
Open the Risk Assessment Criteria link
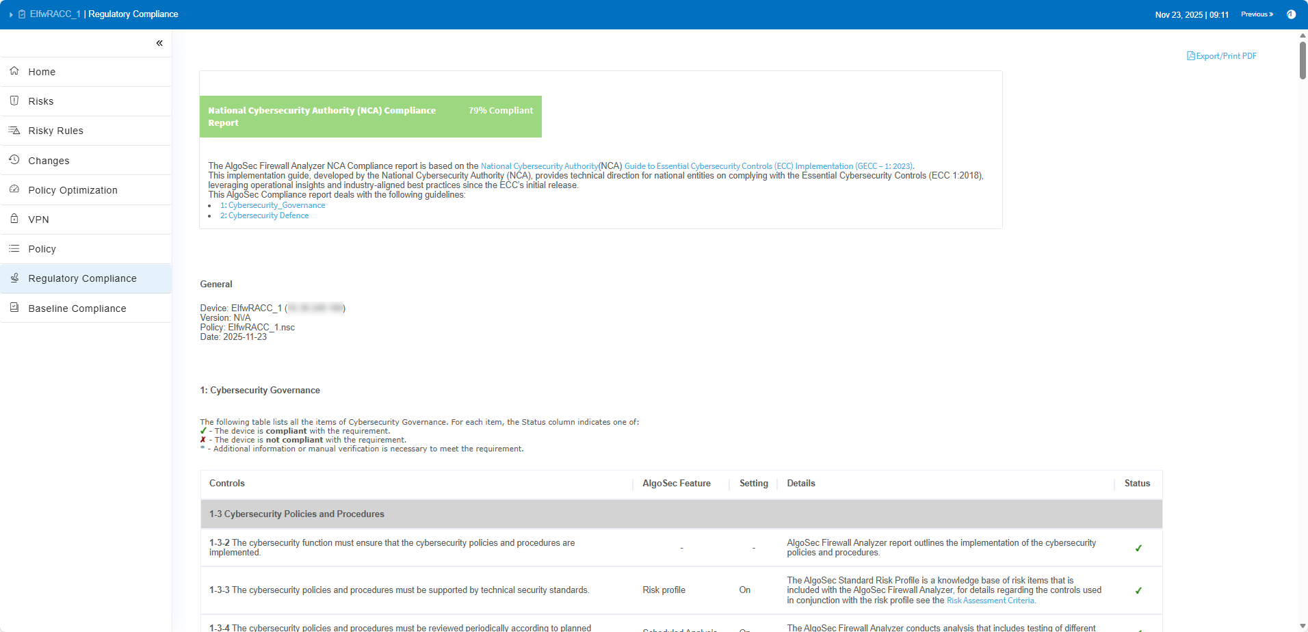(991, 601)
